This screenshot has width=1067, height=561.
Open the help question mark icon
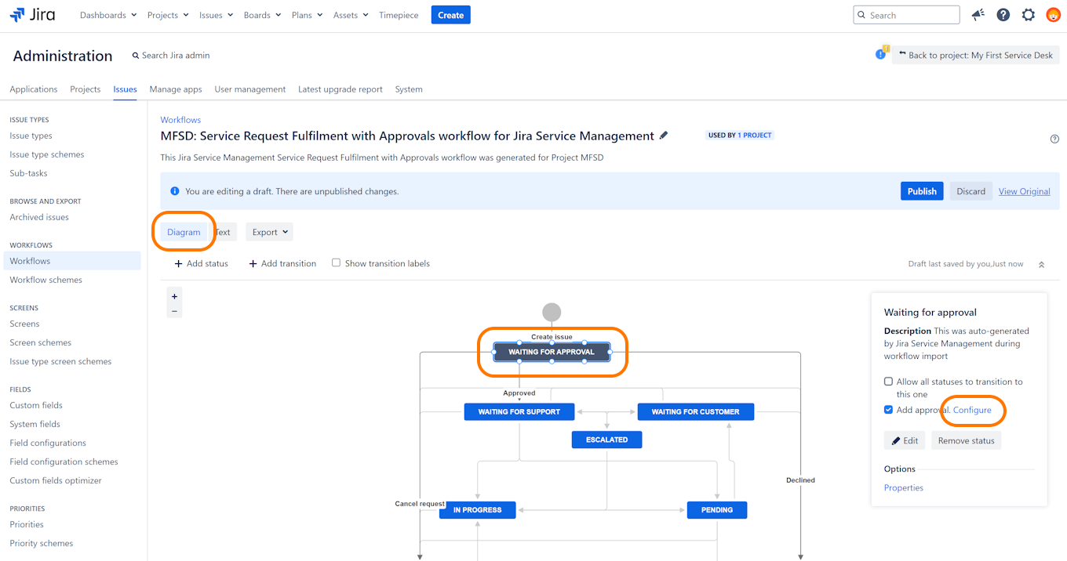1003,15
